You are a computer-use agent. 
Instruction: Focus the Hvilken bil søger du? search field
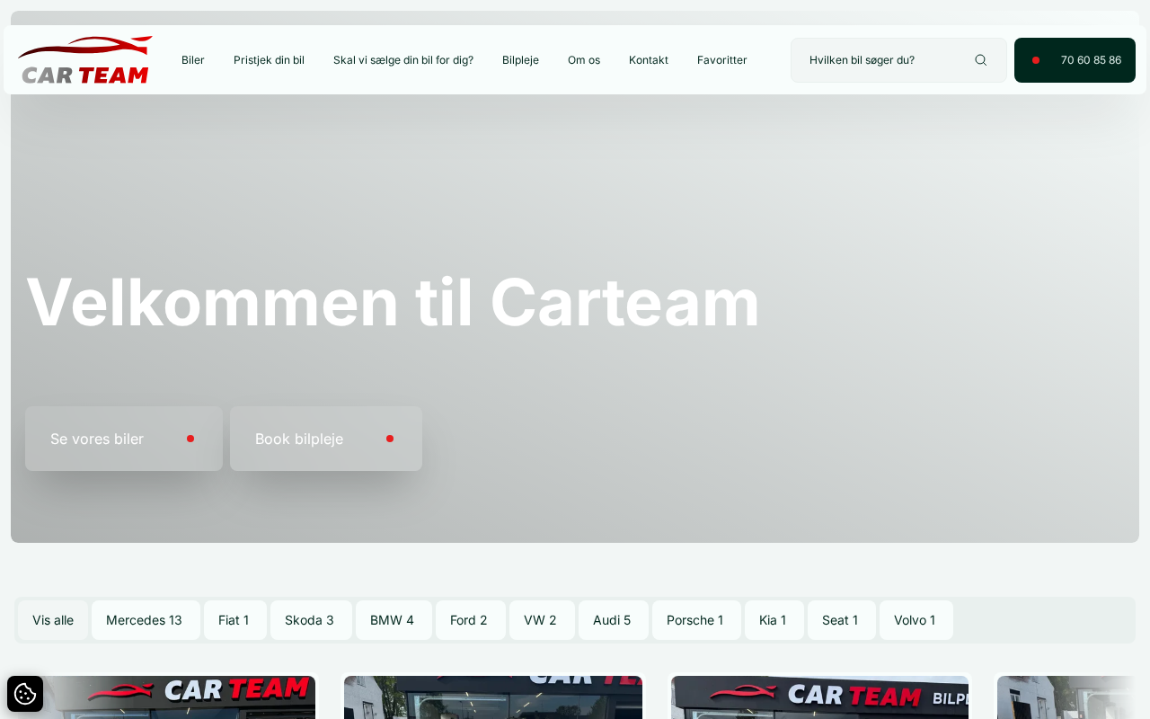click(x=898, y=60)
